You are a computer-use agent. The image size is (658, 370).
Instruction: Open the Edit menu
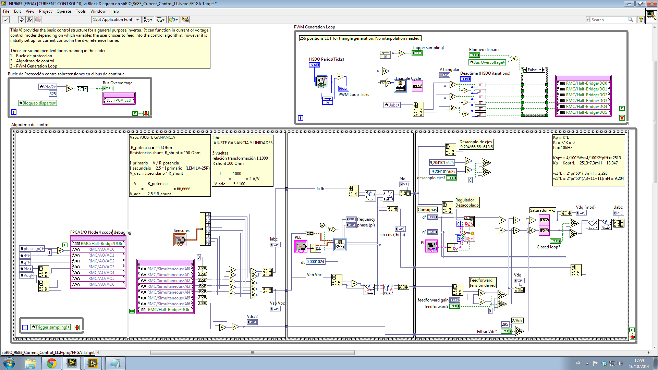[x=17, y=11]
